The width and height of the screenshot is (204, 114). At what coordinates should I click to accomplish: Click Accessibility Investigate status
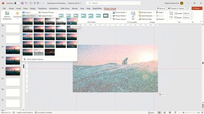click(x=43, y=113)
